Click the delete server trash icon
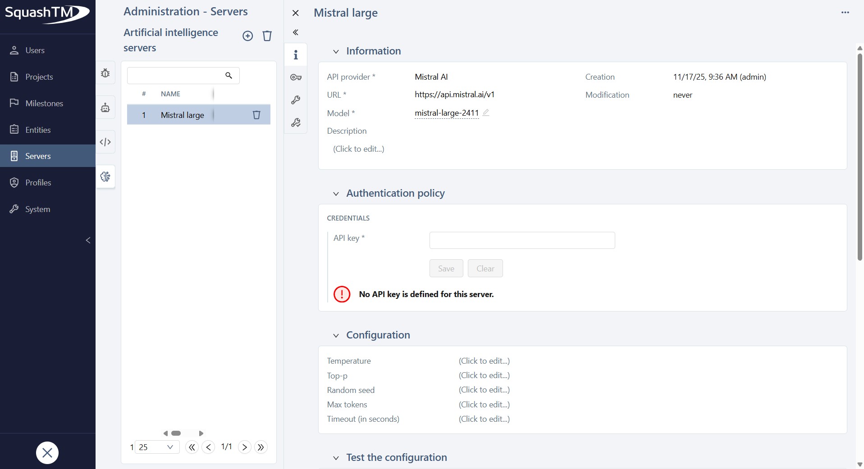This screenshot has height=469, width=864. pyautogui.click(x=267, y=36)
